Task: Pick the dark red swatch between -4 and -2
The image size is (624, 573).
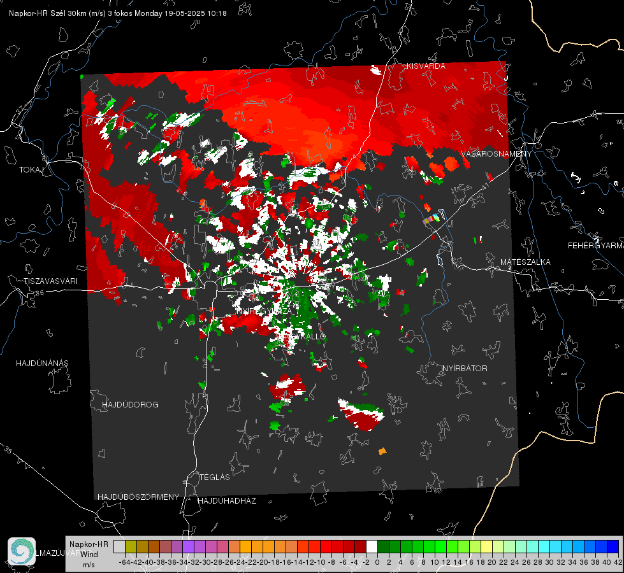Action: pyautogui.click(x=360, y=546)
